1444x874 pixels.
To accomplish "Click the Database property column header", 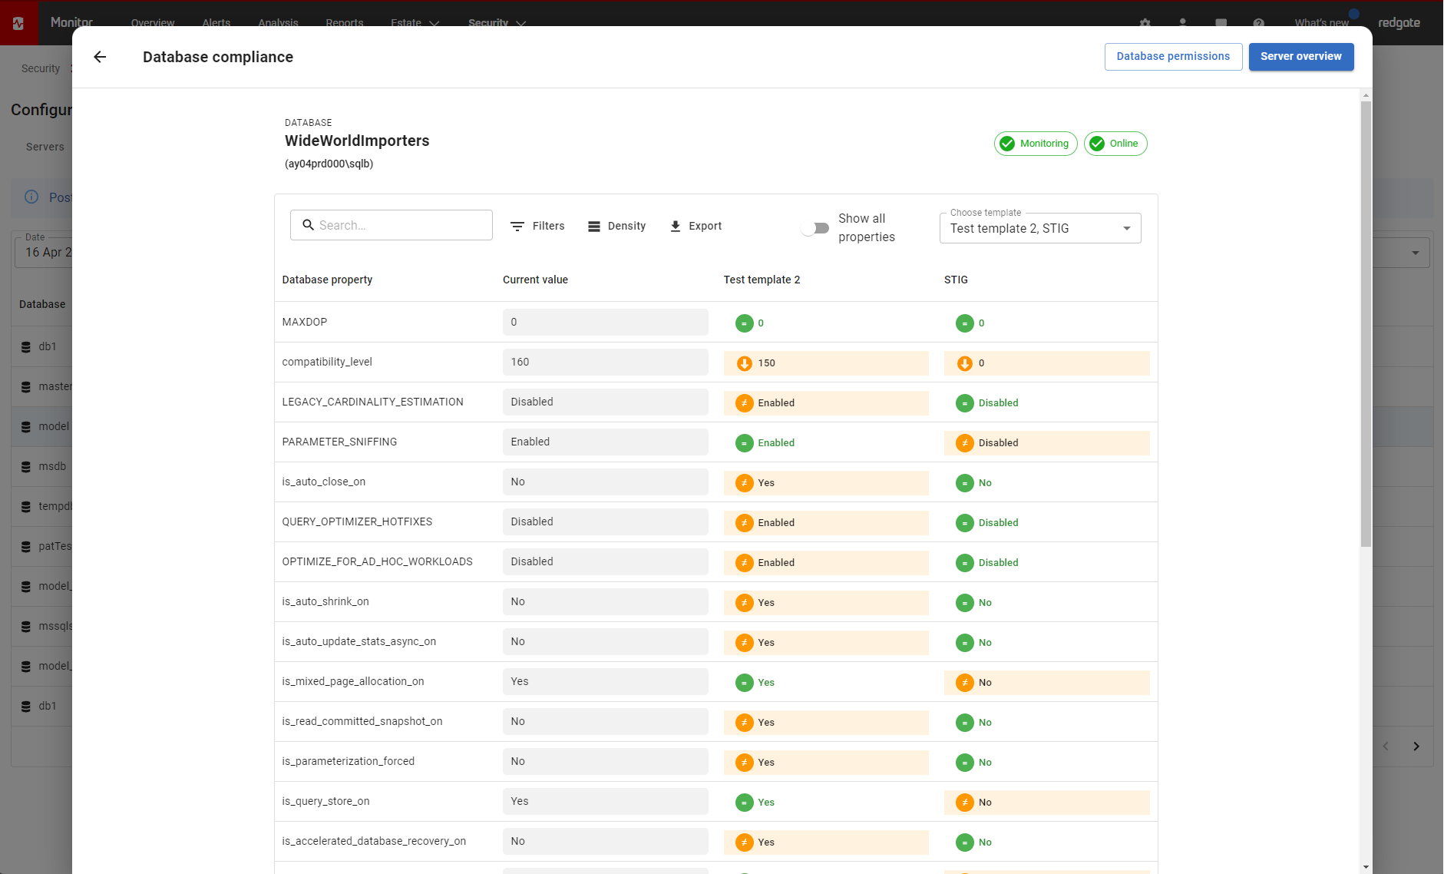I will pos(327,280).
